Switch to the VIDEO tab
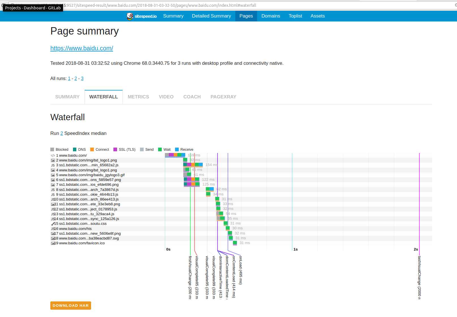457x317 pixels. (166, 97)
